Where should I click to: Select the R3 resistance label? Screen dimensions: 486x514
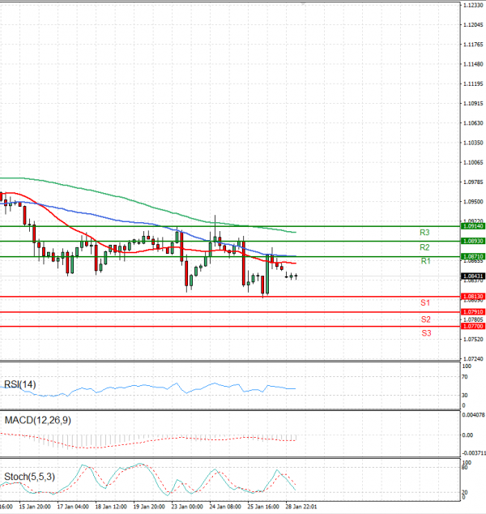[424, 233]
